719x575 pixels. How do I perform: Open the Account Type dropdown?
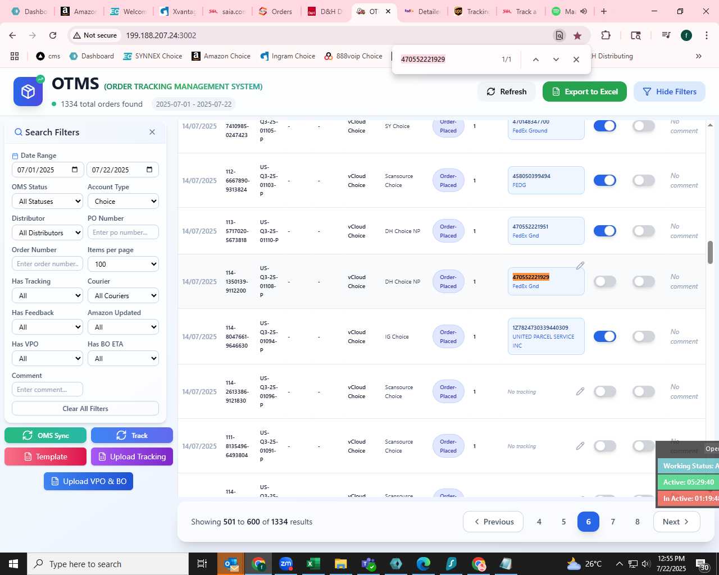point(123,201)
